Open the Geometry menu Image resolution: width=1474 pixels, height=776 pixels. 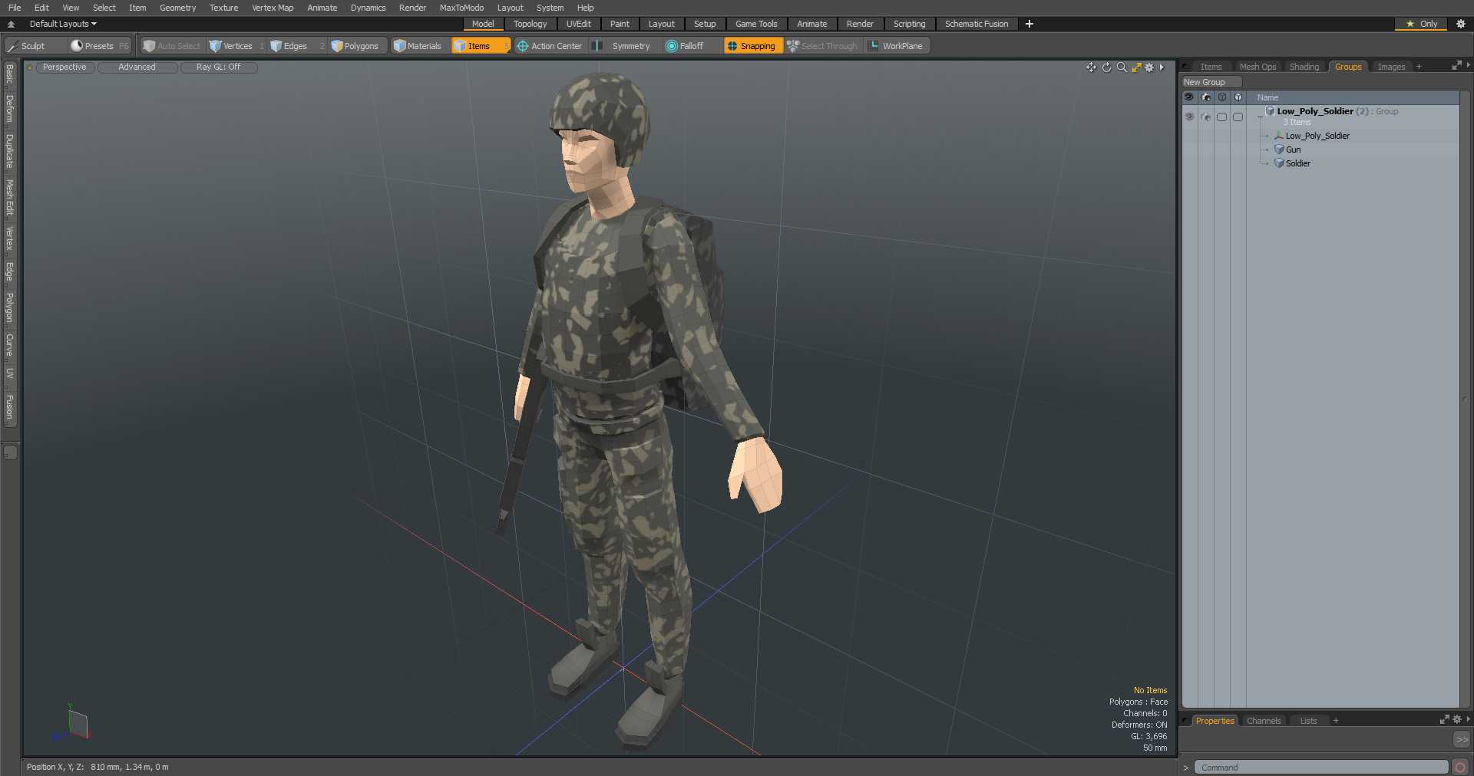coord(177,8)
